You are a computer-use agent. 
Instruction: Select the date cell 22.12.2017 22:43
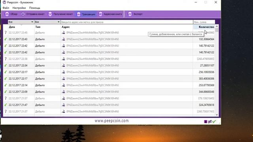[x=18, y=39]
